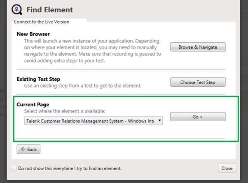The width and height of the screenshot is (248, 183).
Task: Click the dropdown arrow of the page selector
Action: click(159, 121)
